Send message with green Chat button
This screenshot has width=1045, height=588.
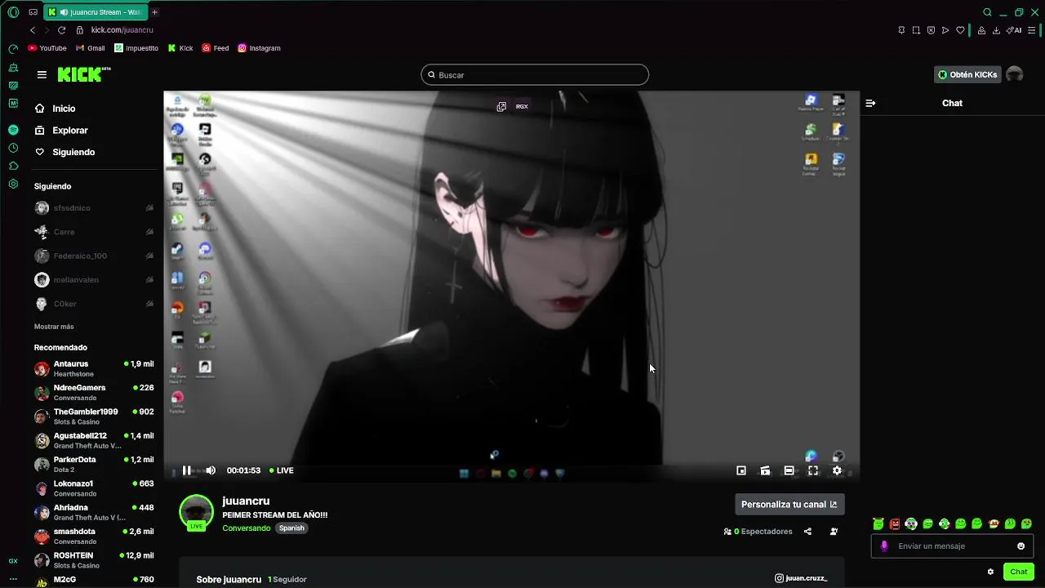click(x=1018, y=572)
